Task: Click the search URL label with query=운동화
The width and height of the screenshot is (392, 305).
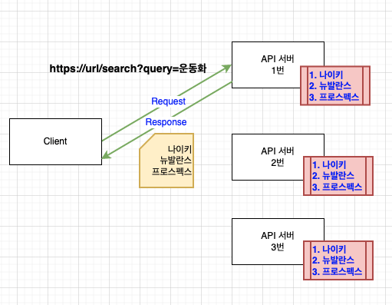Action: [128, 68]
